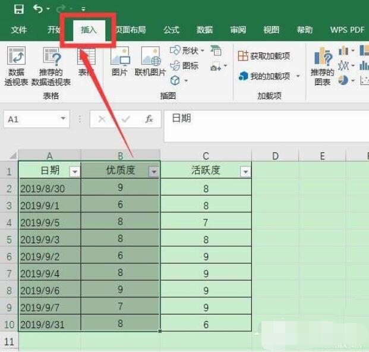The image size is (369, 352).
Task: Insert 联机图片 online picture
Action: pyautogui.click(x=150, y=61)
